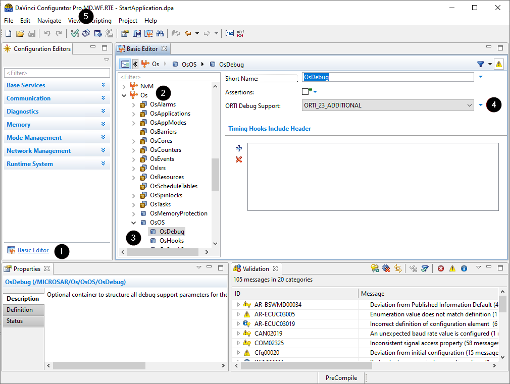Open the project settings editor icon in the toolbar
Viewport: 510px width, 384px height.
pyautogui.click(x=125, y=33)
